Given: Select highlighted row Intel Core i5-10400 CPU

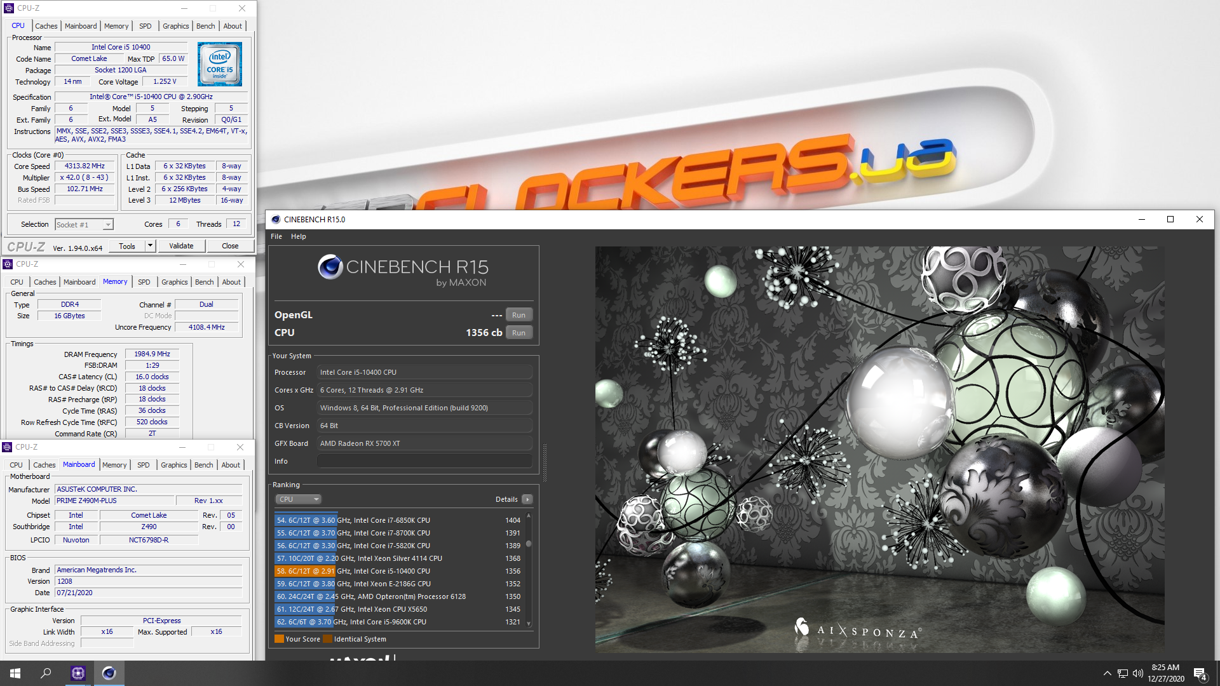Looking at the screenshot, I should [x=398, y=571].
